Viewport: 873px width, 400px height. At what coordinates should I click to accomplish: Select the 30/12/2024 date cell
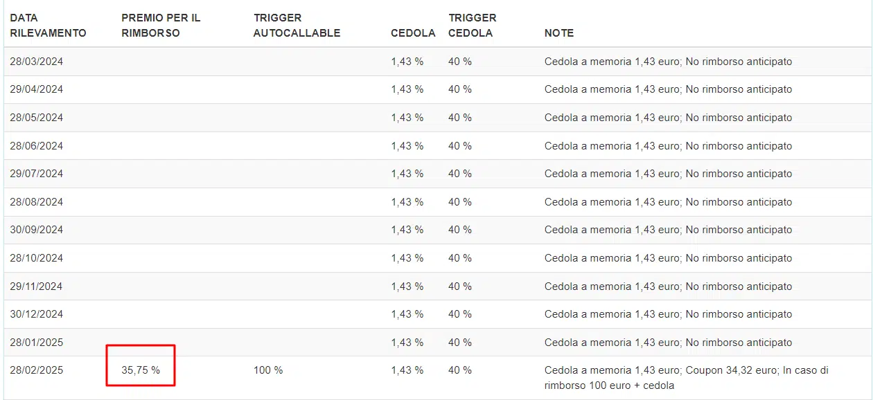tap(36, 314)
